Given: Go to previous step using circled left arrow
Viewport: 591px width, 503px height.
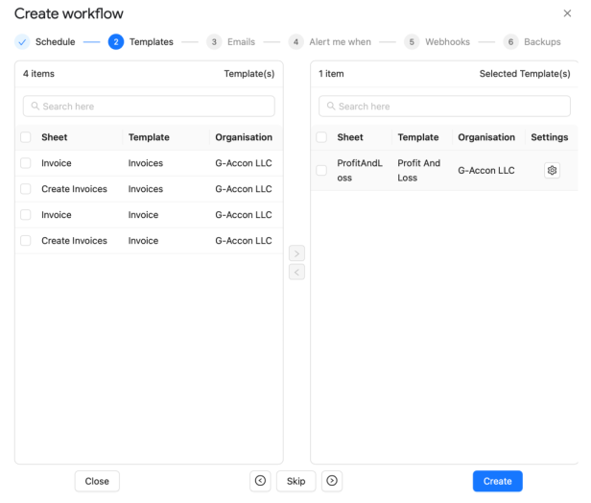Looking at the screenshot, I should tap(260, 481).
